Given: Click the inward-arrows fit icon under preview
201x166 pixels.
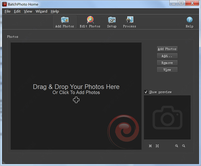Looking at the screenshot, I should [x=150, y=146].
